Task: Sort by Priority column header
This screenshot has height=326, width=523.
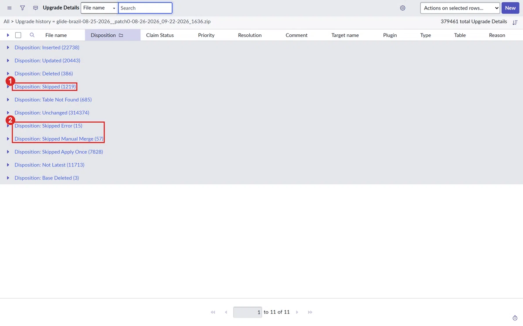Action: [206, 35]
